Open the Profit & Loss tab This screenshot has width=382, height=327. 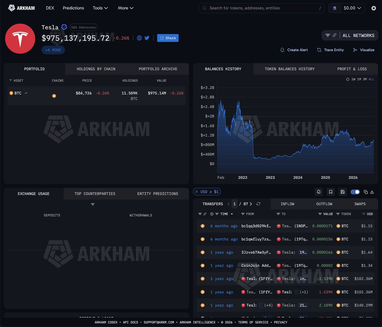point(352,69)
